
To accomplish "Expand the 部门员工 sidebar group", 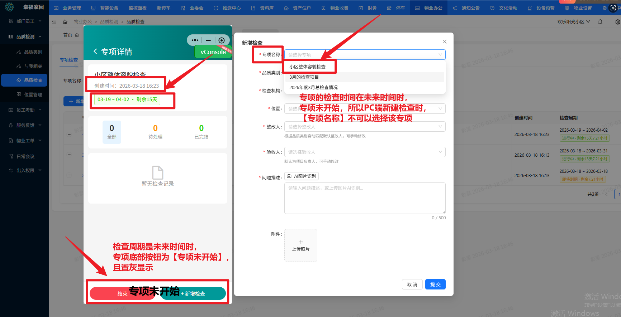I will pyautogui.click(x=24, y=21).
